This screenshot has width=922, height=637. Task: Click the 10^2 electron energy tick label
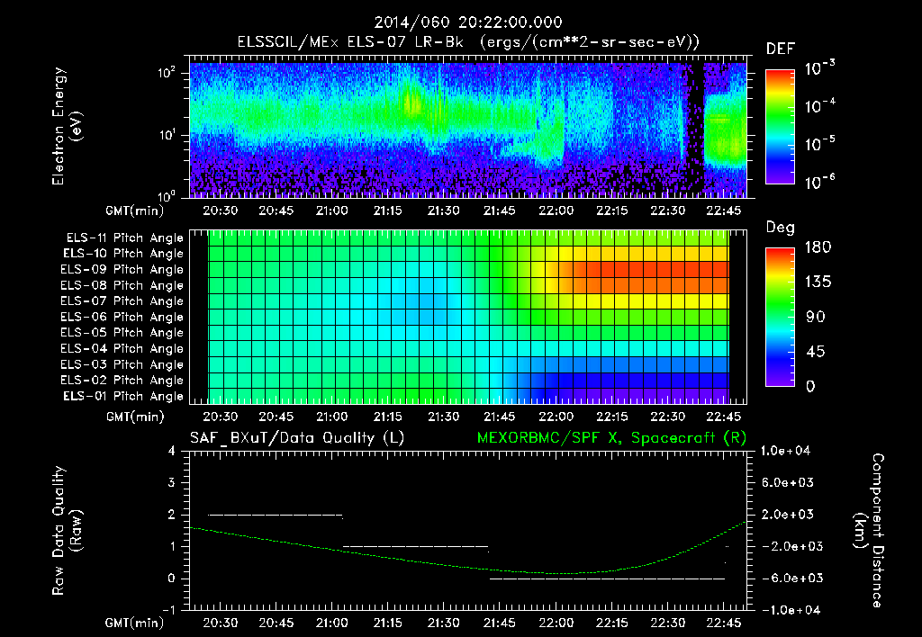(166, 73)
